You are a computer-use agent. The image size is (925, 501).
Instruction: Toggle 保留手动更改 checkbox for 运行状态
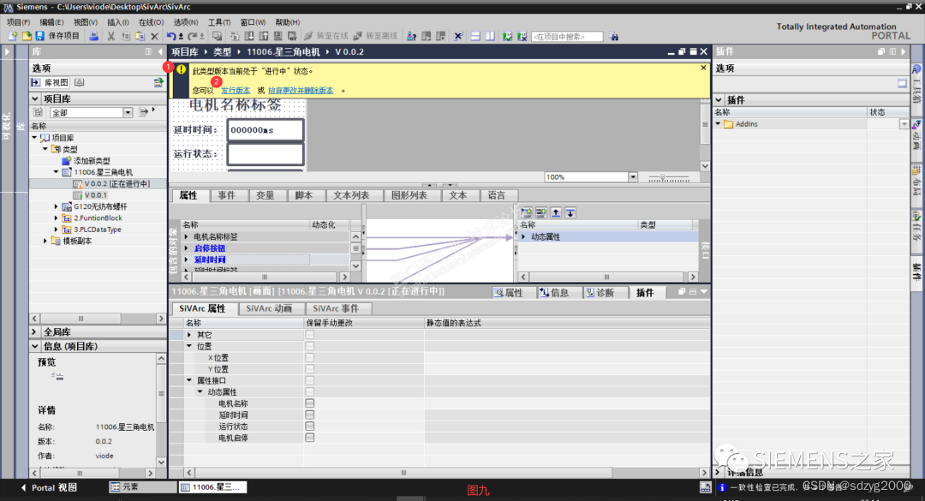pos(310,426)
